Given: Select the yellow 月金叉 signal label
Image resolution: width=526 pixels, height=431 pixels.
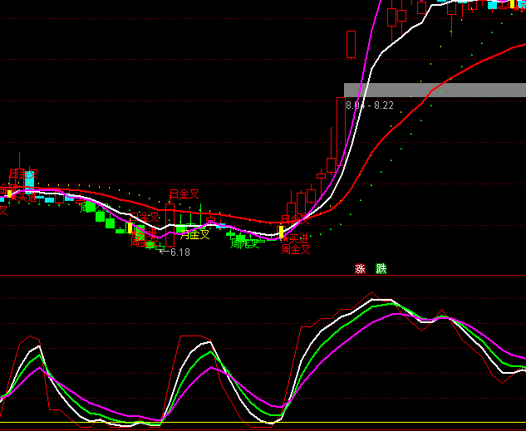Looking at the screenshot, I should click(195, 235).
